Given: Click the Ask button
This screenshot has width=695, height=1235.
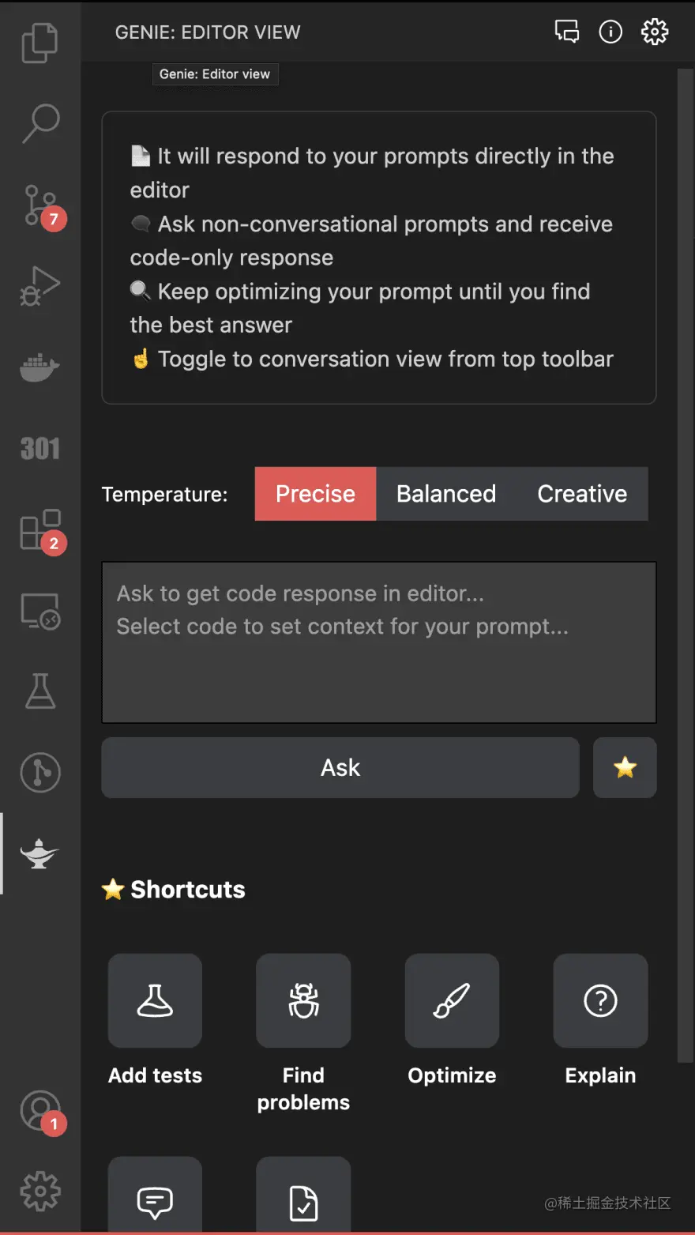Looking at the screenshot, I should 340,767.
